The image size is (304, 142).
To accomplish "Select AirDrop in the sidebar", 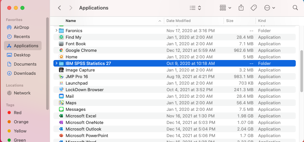I will 22,27.
